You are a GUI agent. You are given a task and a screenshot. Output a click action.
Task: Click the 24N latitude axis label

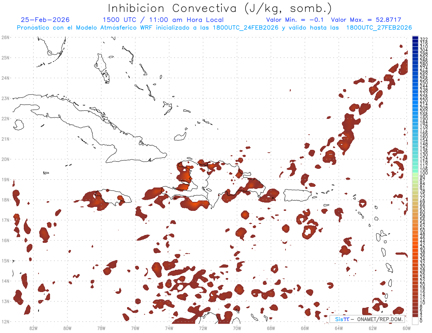5,78
